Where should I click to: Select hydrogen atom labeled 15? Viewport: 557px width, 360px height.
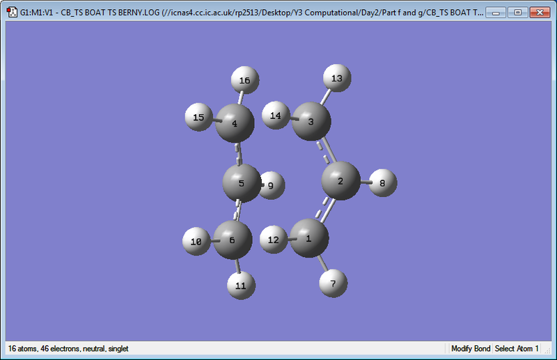[199, 117]
